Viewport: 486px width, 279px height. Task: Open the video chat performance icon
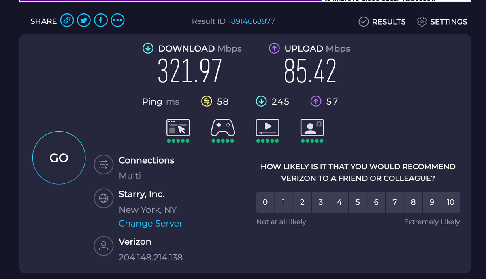(312, 128)
